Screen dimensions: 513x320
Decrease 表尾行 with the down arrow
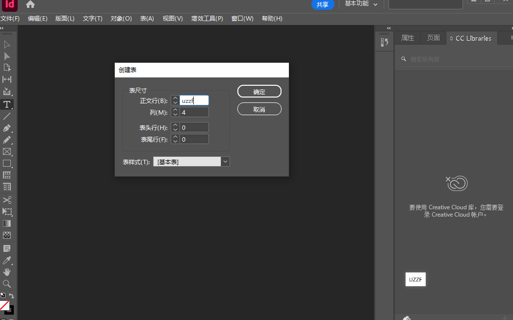176,141
